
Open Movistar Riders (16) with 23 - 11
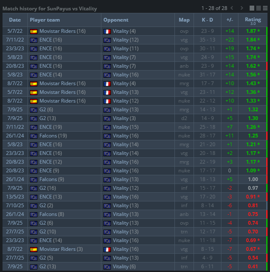(62, 92)
